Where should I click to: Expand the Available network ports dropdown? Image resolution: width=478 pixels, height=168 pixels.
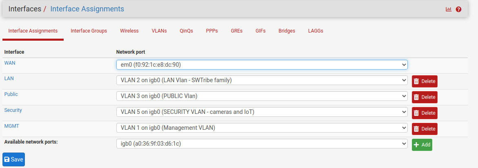coord(262,144)
